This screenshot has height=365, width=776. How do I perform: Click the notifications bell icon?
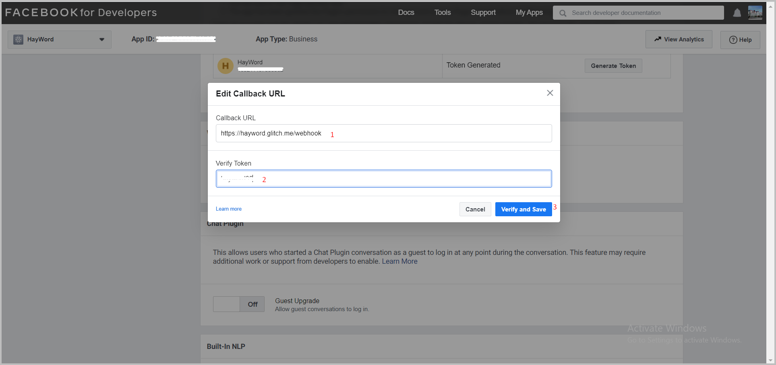click(737, 13)
